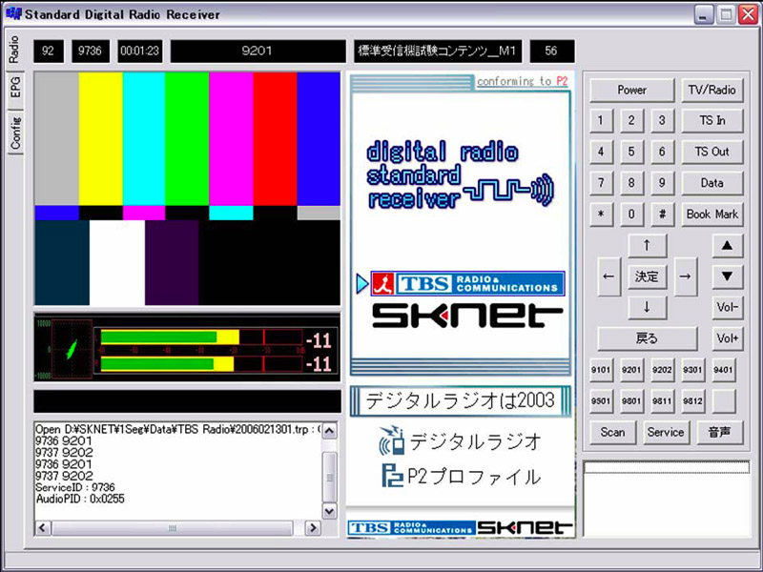Click the 'conforming to P2' link

(x=522, y=81)
